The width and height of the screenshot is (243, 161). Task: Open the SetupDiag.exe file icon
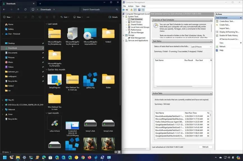click(x=54, y=79)
